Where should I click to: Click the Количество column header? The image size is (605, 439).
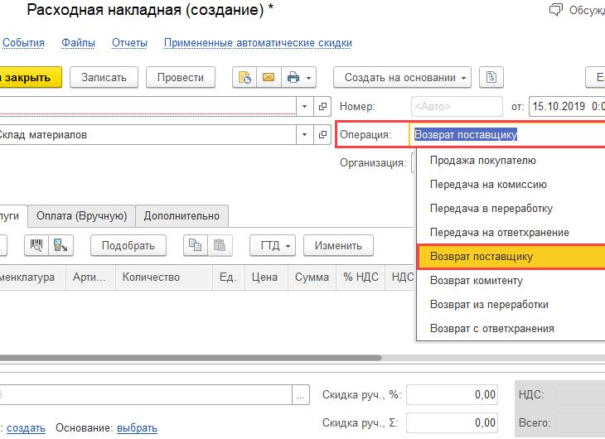pyautogui.click(x=163, y=277)
